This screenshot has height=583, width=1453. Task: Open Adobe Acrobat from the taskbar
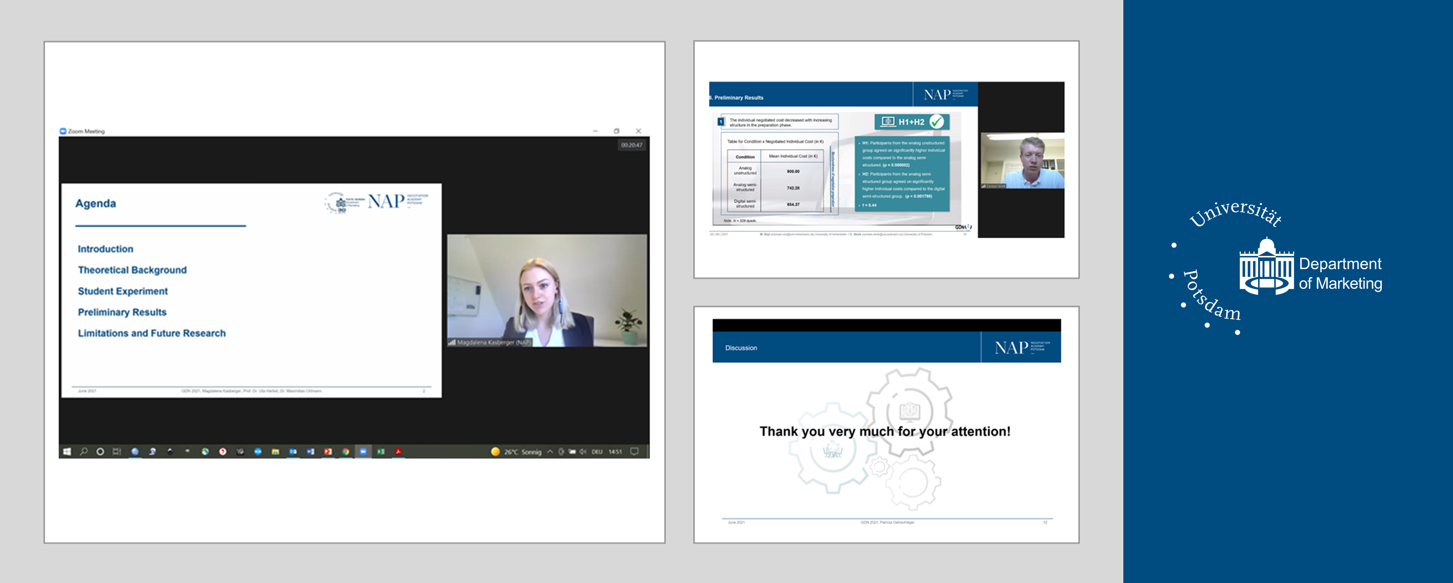tap(398, 451)
